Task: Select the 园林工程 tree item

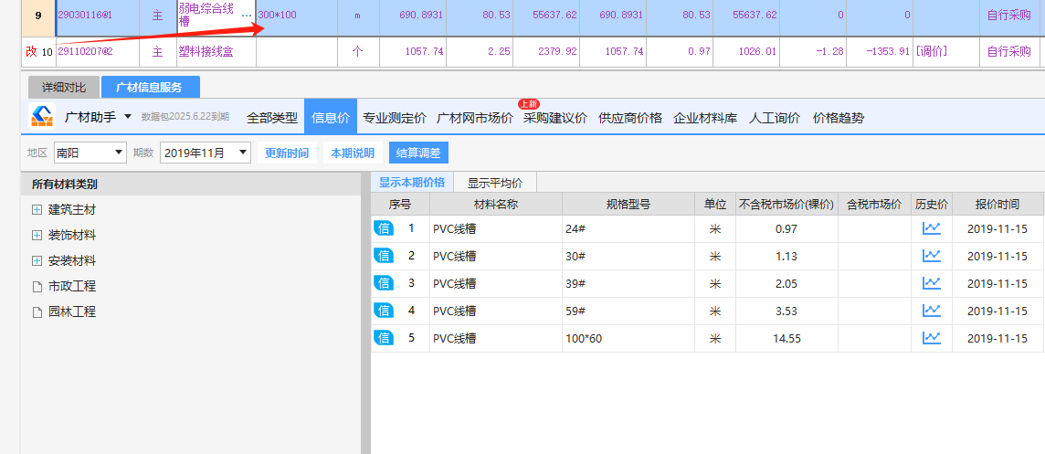Action: [72, 312]
